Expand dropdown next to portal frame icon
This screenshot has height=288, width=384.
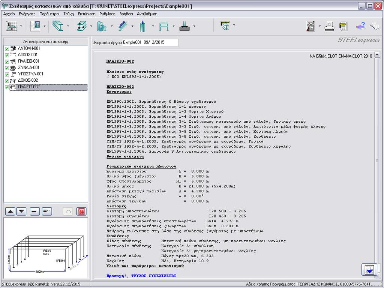(174, 26)
